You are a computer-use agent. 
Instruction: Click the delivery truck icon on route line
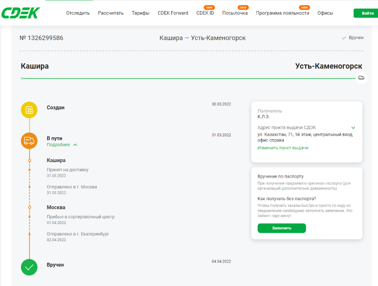click(x=361, y=78)
